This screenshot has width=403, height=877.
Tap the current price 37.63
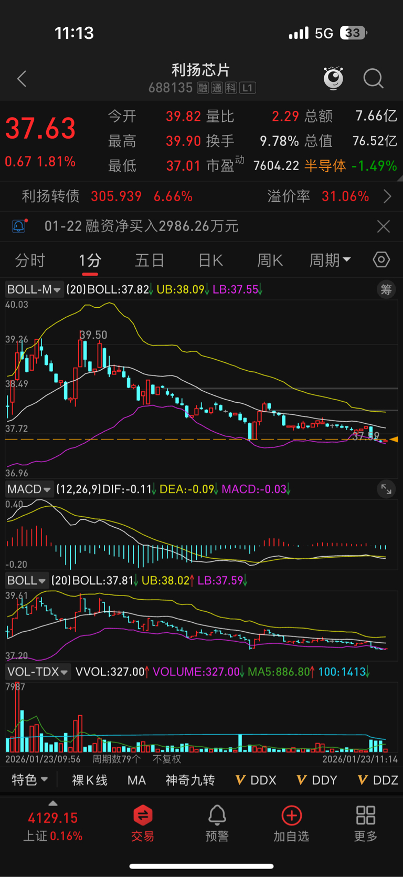tap(40, 129)
